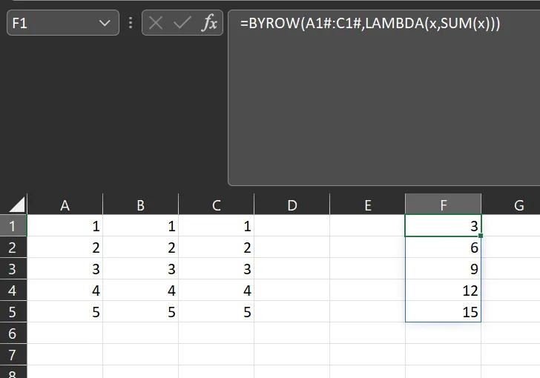Image resolution: width=540 pixels, height=378 pixels.
Task: Select column B header
Action: click(x=140, y=205)
